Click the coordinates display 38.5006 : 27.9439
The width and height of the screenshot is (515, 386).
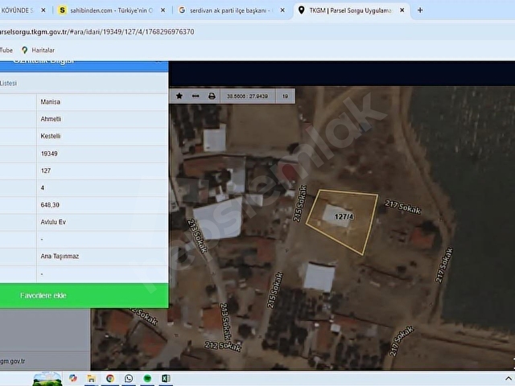(x=247, y=96)
